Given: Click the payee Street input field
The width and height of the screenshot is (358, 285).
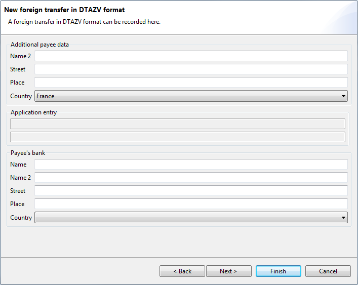Looking at the screenshot, I should pyautogui.click(x=191, y=69).
